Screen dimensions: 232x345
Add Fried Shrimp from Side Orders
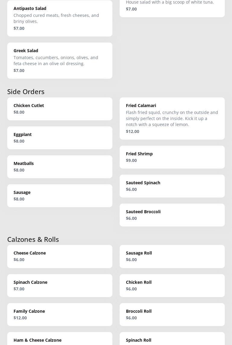(x=172, y=157)
